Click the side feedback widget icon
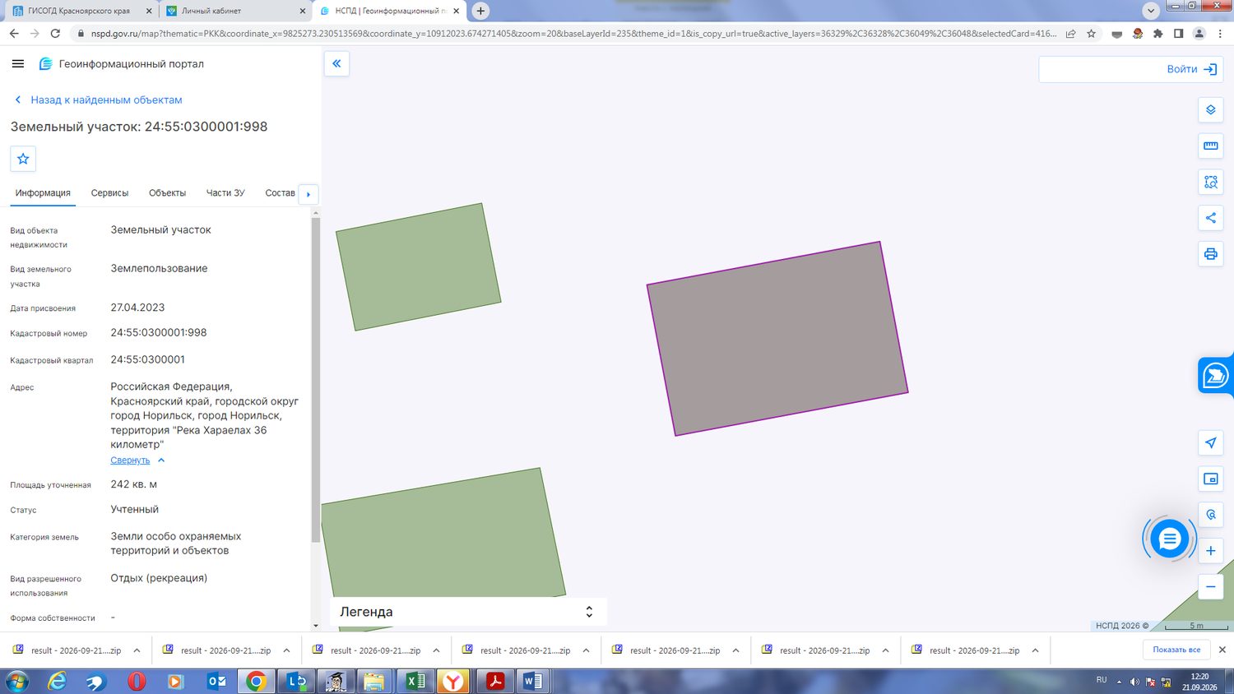 click(1216, 376)
